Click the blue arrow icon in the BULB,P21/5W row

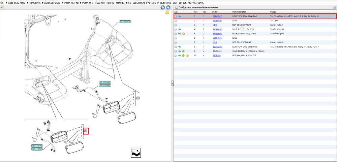click(180, 34)
